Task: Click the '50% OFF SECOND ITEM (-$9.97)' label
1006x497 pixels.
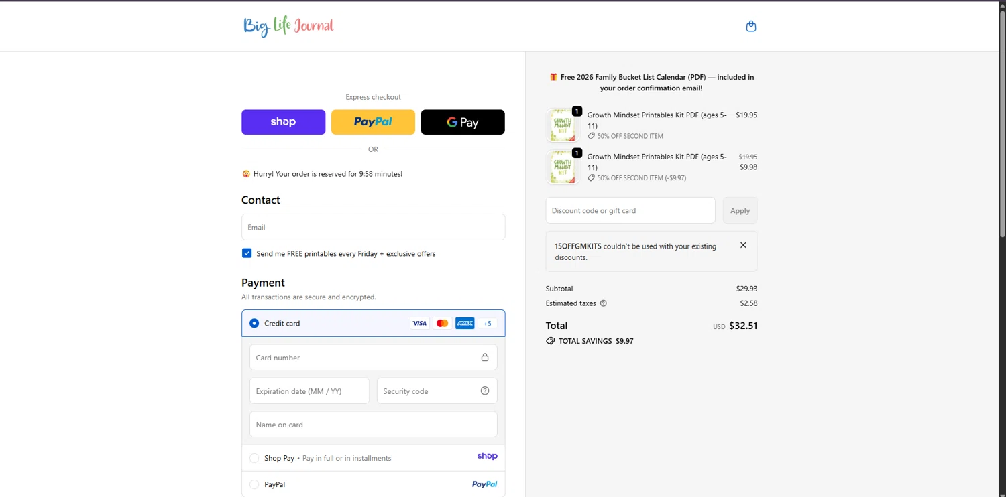Action: (642, 178)
